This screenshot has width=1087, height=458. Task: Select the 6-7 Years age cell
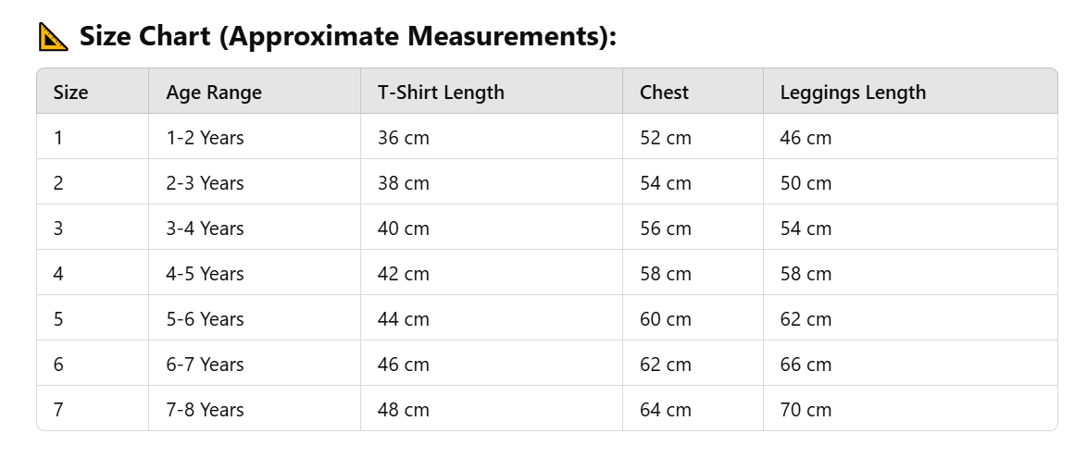(255, 365)
